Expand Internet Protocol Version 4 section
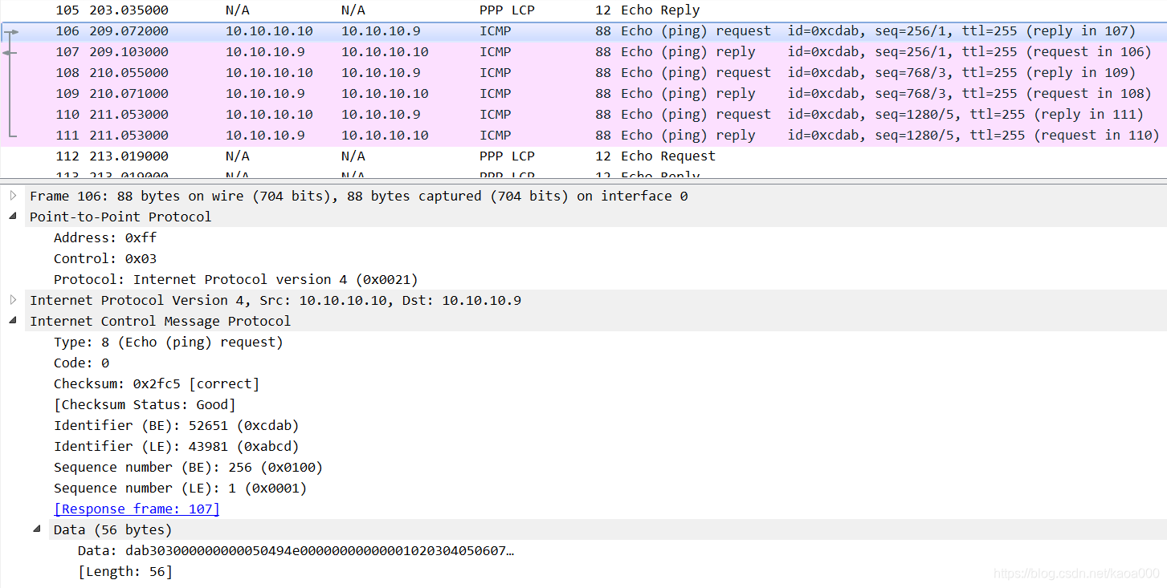The width and height of the screenshot is (1167, 588). click(13, 300)
